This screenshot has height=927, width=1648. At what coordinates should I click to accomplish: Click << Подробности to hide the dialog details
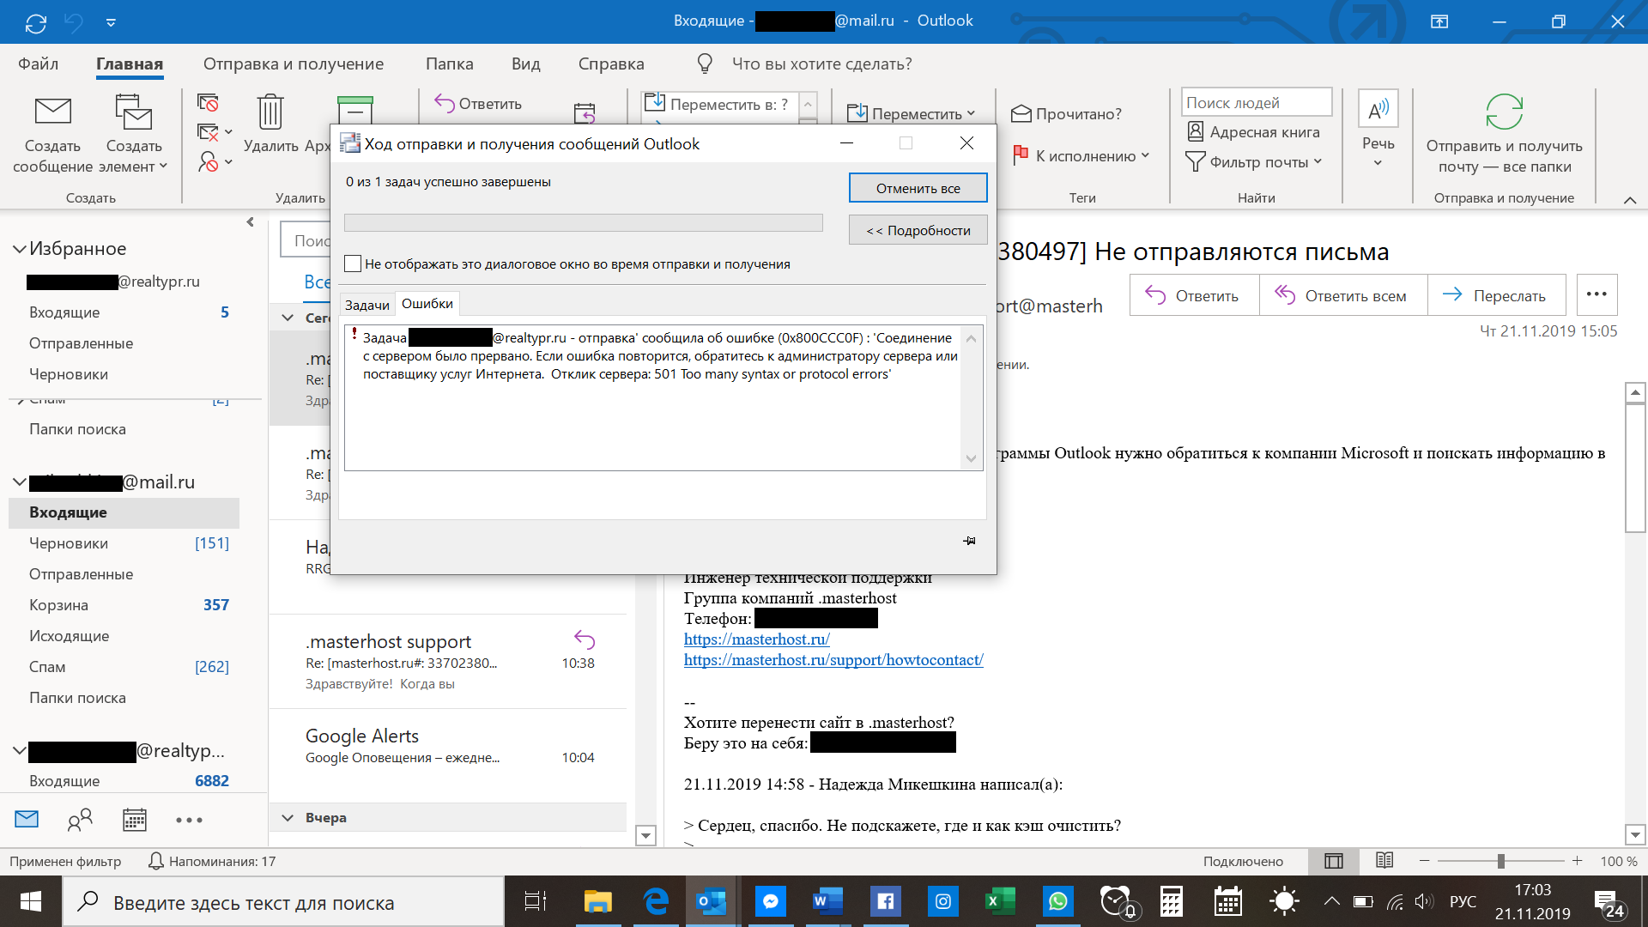point(918,230)
